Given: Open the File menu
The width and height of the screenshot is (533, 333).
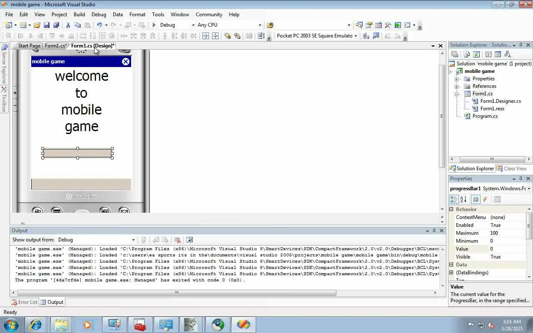Looking at the screenshot, I should pyautogui.click(x=9, y=14).
